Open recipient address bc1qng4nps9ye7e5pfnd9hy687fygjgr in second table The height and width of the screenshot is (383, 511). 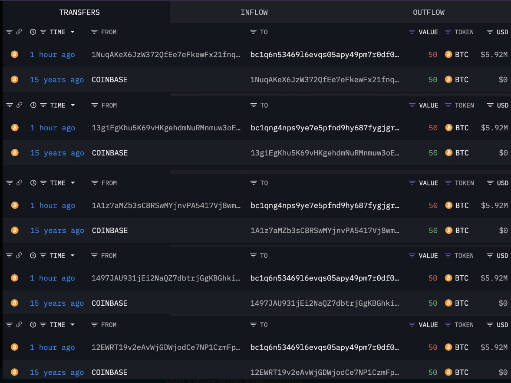pyautogui.click(x=325, y=128)
